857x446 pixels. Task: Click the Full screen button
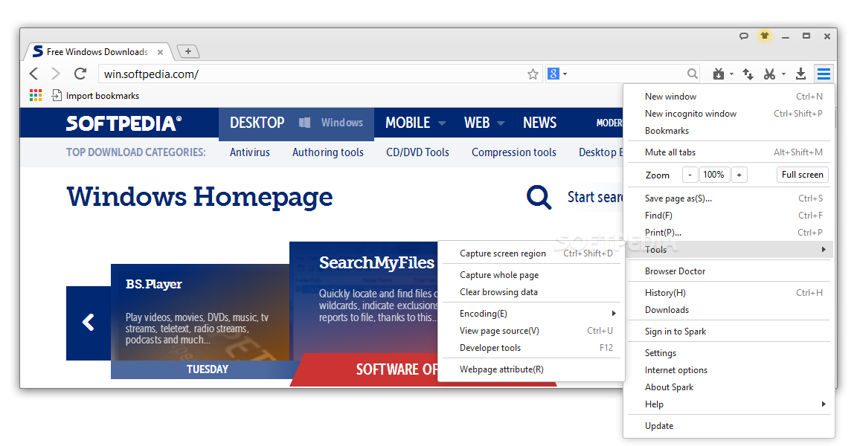click(x=803, y=175)
